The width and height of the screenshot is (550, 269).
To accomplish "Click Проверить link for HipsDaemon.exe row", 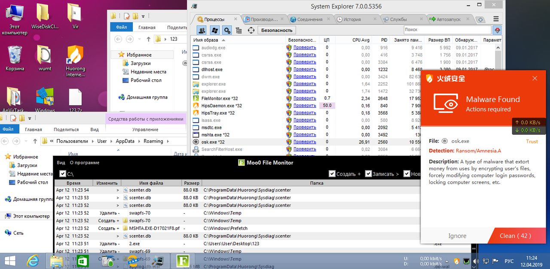I will tap(305, 106).
